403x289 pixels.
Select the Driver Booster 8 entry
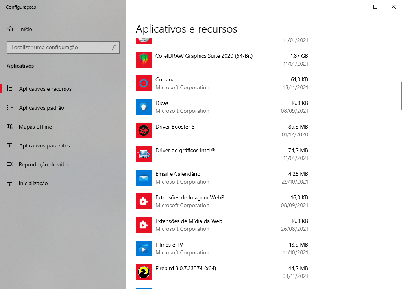[222, 131]
